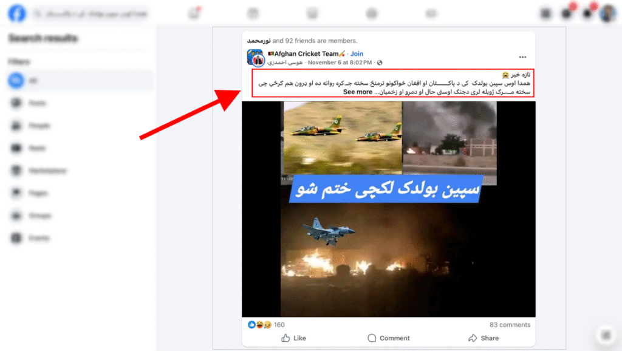Open the grid menu icon in top bar

(546, 13)
